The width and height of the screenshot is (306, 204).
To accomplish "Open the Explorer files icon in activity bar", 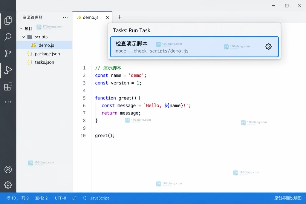I will tap(8, 21).
